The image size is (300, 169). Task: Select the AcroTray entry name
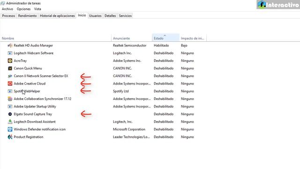tap(20, 61)
